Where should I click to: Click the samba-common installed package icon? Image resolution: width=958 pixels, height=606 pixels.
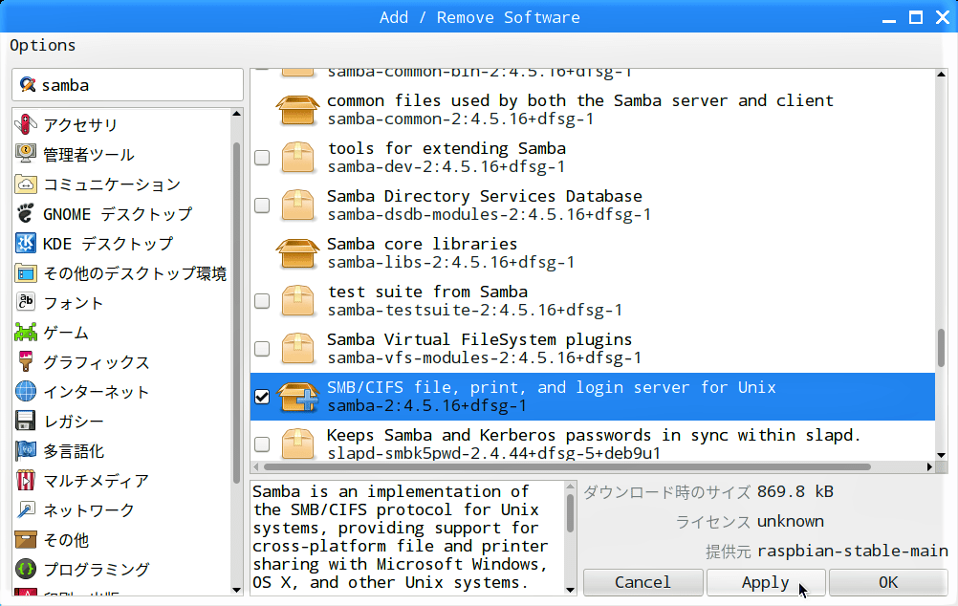click(x=297, y=110)
